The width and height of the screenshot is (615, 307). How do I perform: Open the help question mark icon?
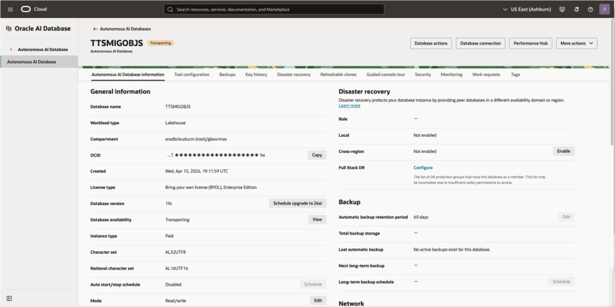coord(590,10)
